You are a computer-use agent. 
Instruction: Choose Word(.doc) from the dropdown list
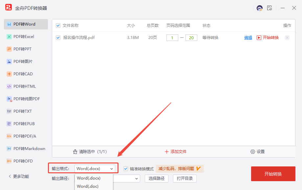[x=88, y=186]
